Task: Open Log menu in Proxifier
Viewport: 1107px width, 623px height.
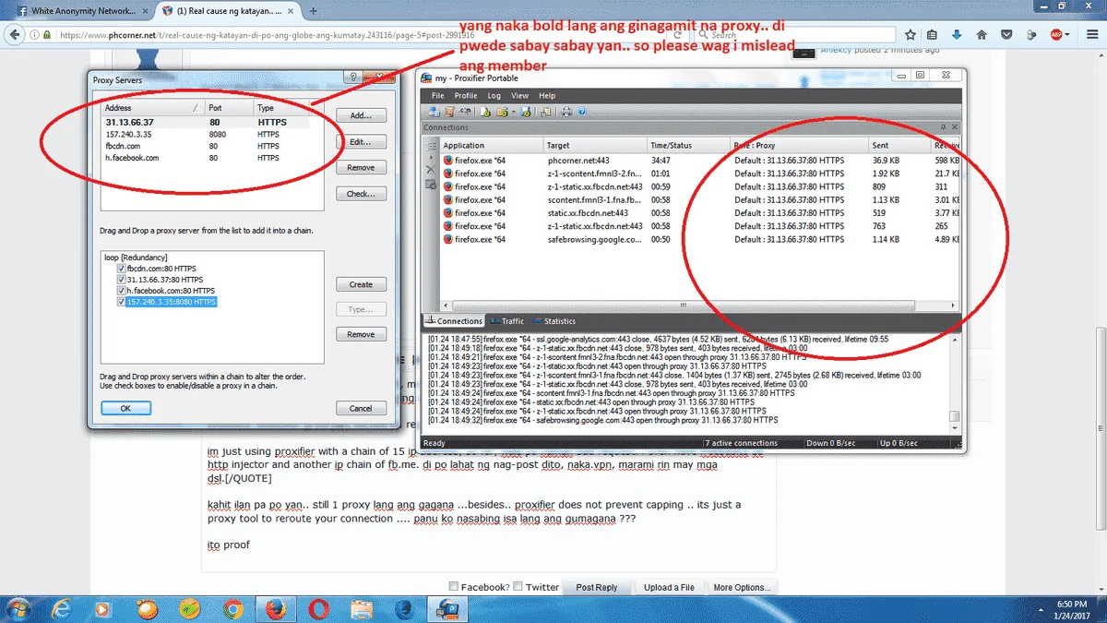Action: 494,96
